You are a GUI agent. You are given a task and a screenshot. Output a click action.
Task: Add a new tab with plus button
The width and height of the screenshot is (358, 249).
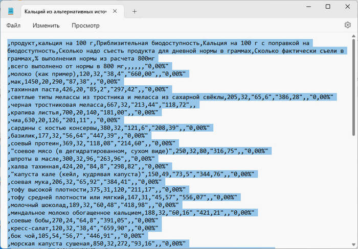(135, 11)
